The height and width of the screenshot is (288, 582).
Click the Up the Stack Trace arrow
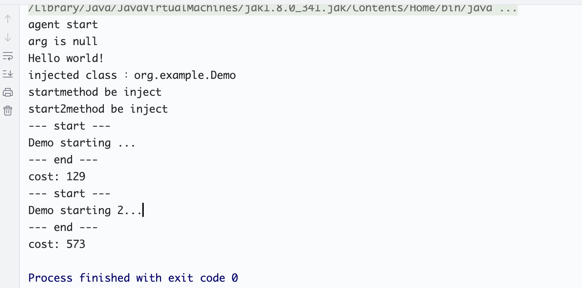point(8,19)
